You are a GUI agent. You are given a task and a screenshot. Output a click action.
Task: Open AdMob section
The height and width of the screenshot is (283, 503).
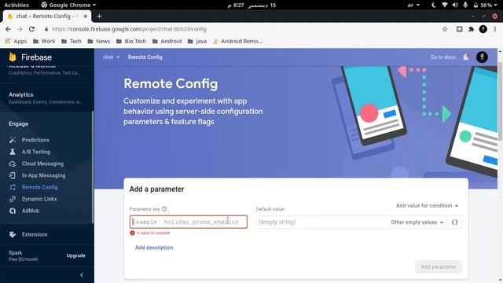(31, 211)
